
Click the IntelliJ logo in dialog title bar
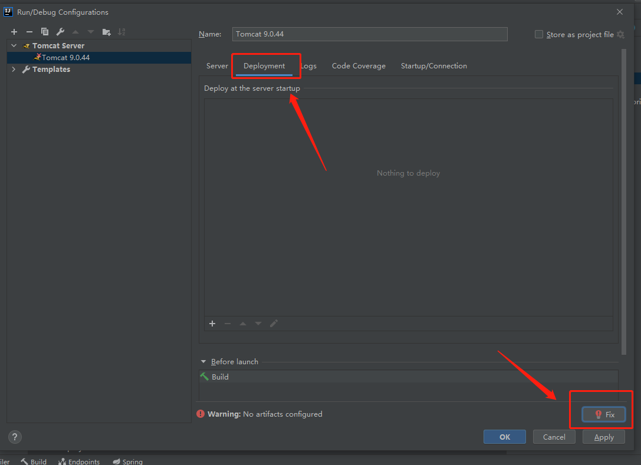8,12
